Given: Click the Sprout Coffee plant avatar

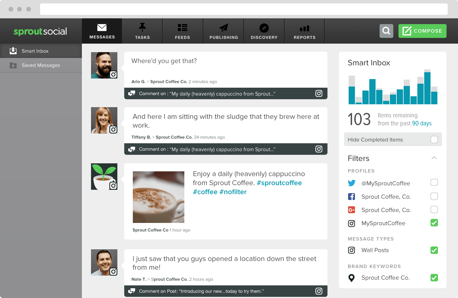Looking at the screenshot, I should tap(104, 177).
